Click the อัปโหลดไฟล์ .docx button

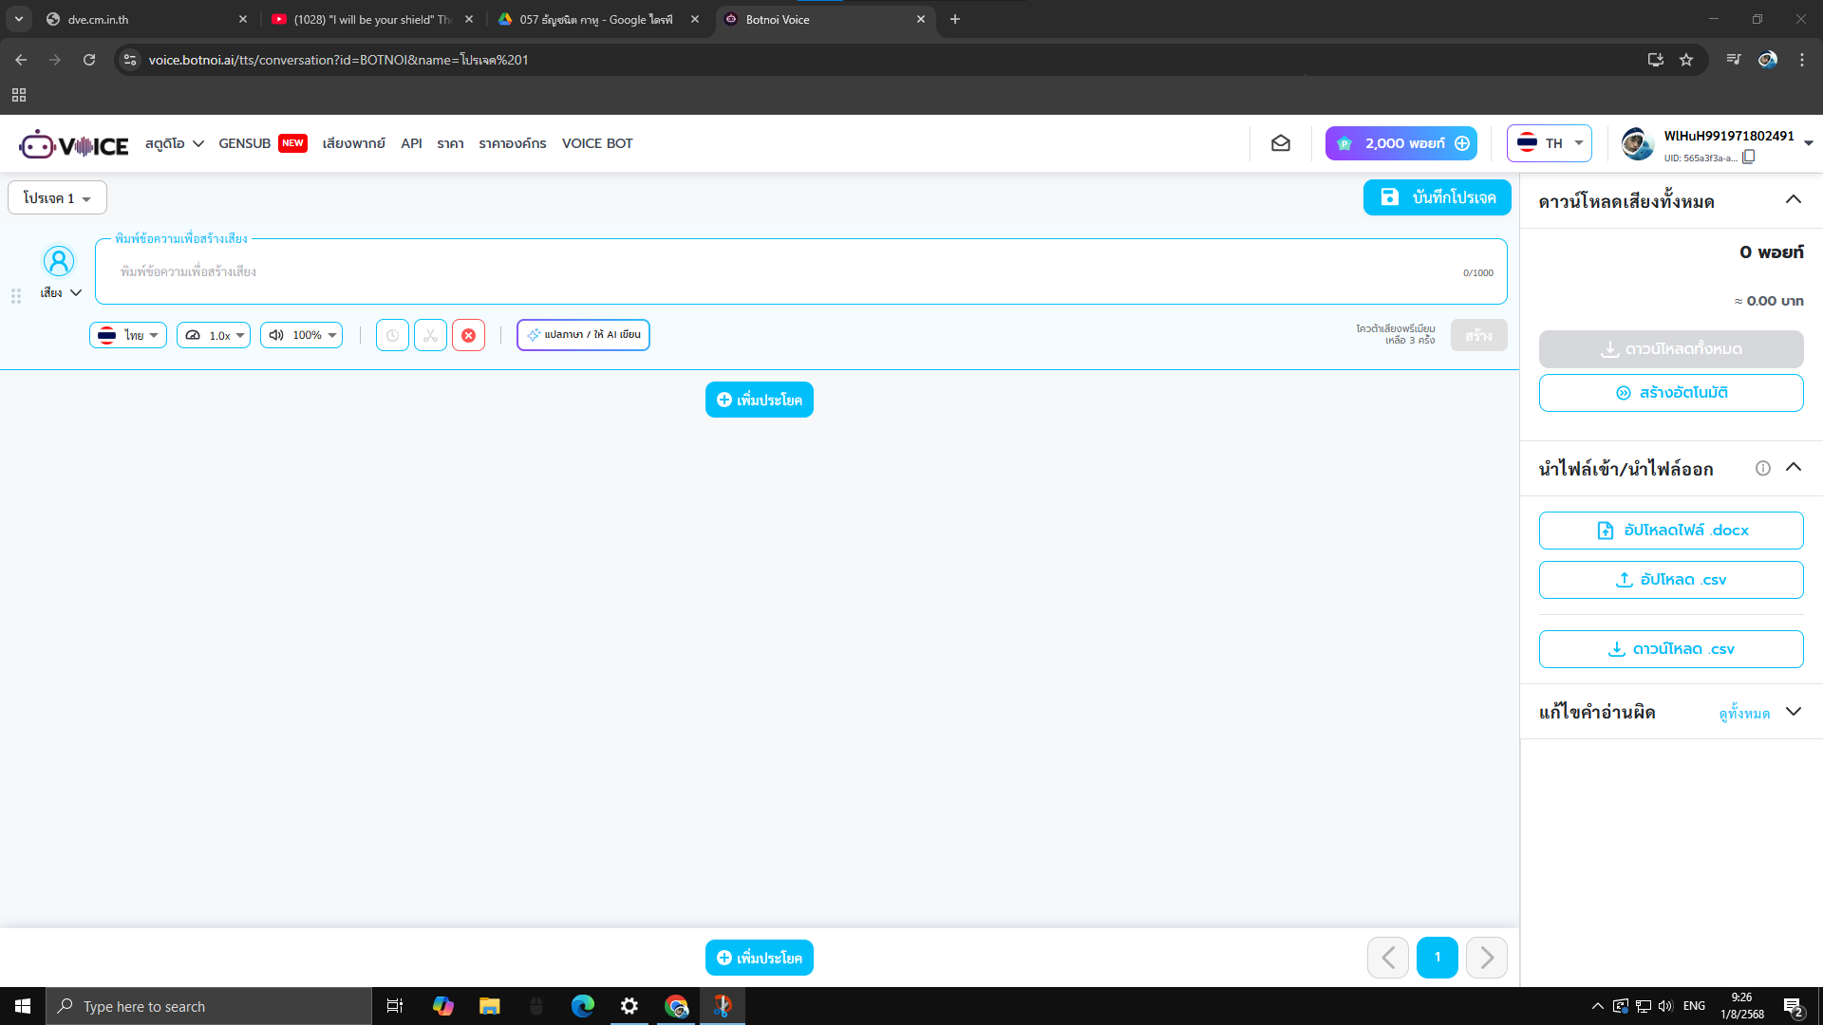(x=1670, y=531)
